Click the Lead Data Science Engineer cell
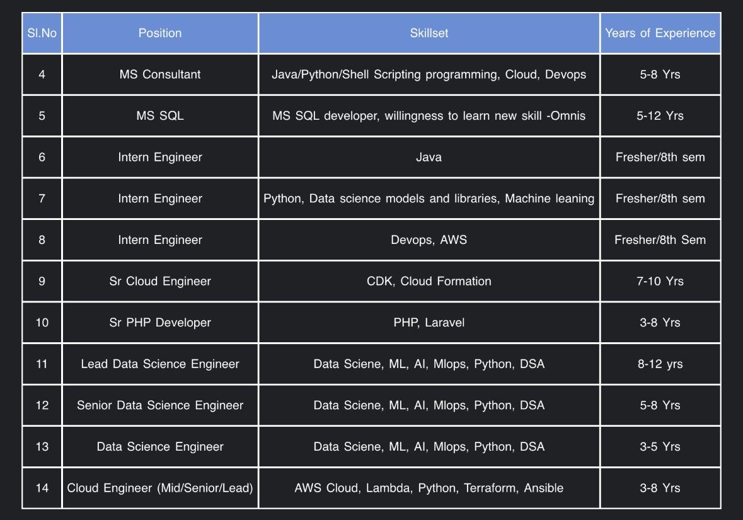743x520 pixels. pos(160,364)
